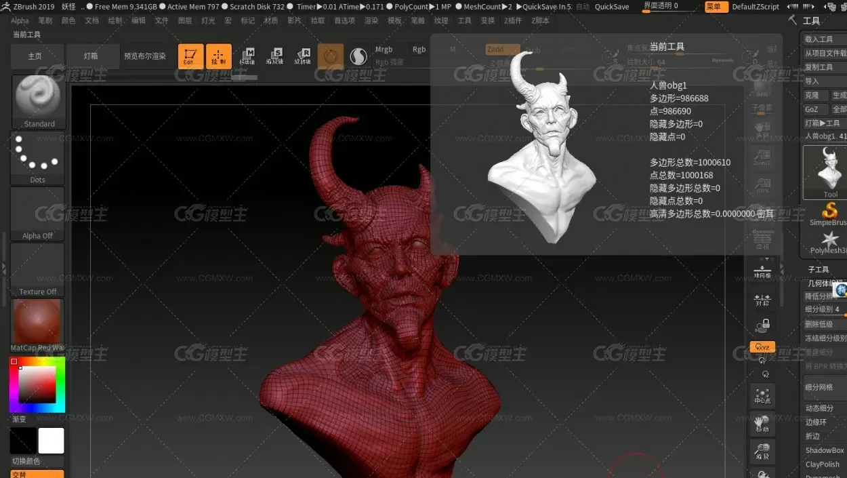
Task: Click the 缩放 zoom canvas magnifier icon
Action: pyautogui.click(x=762, y=452)
